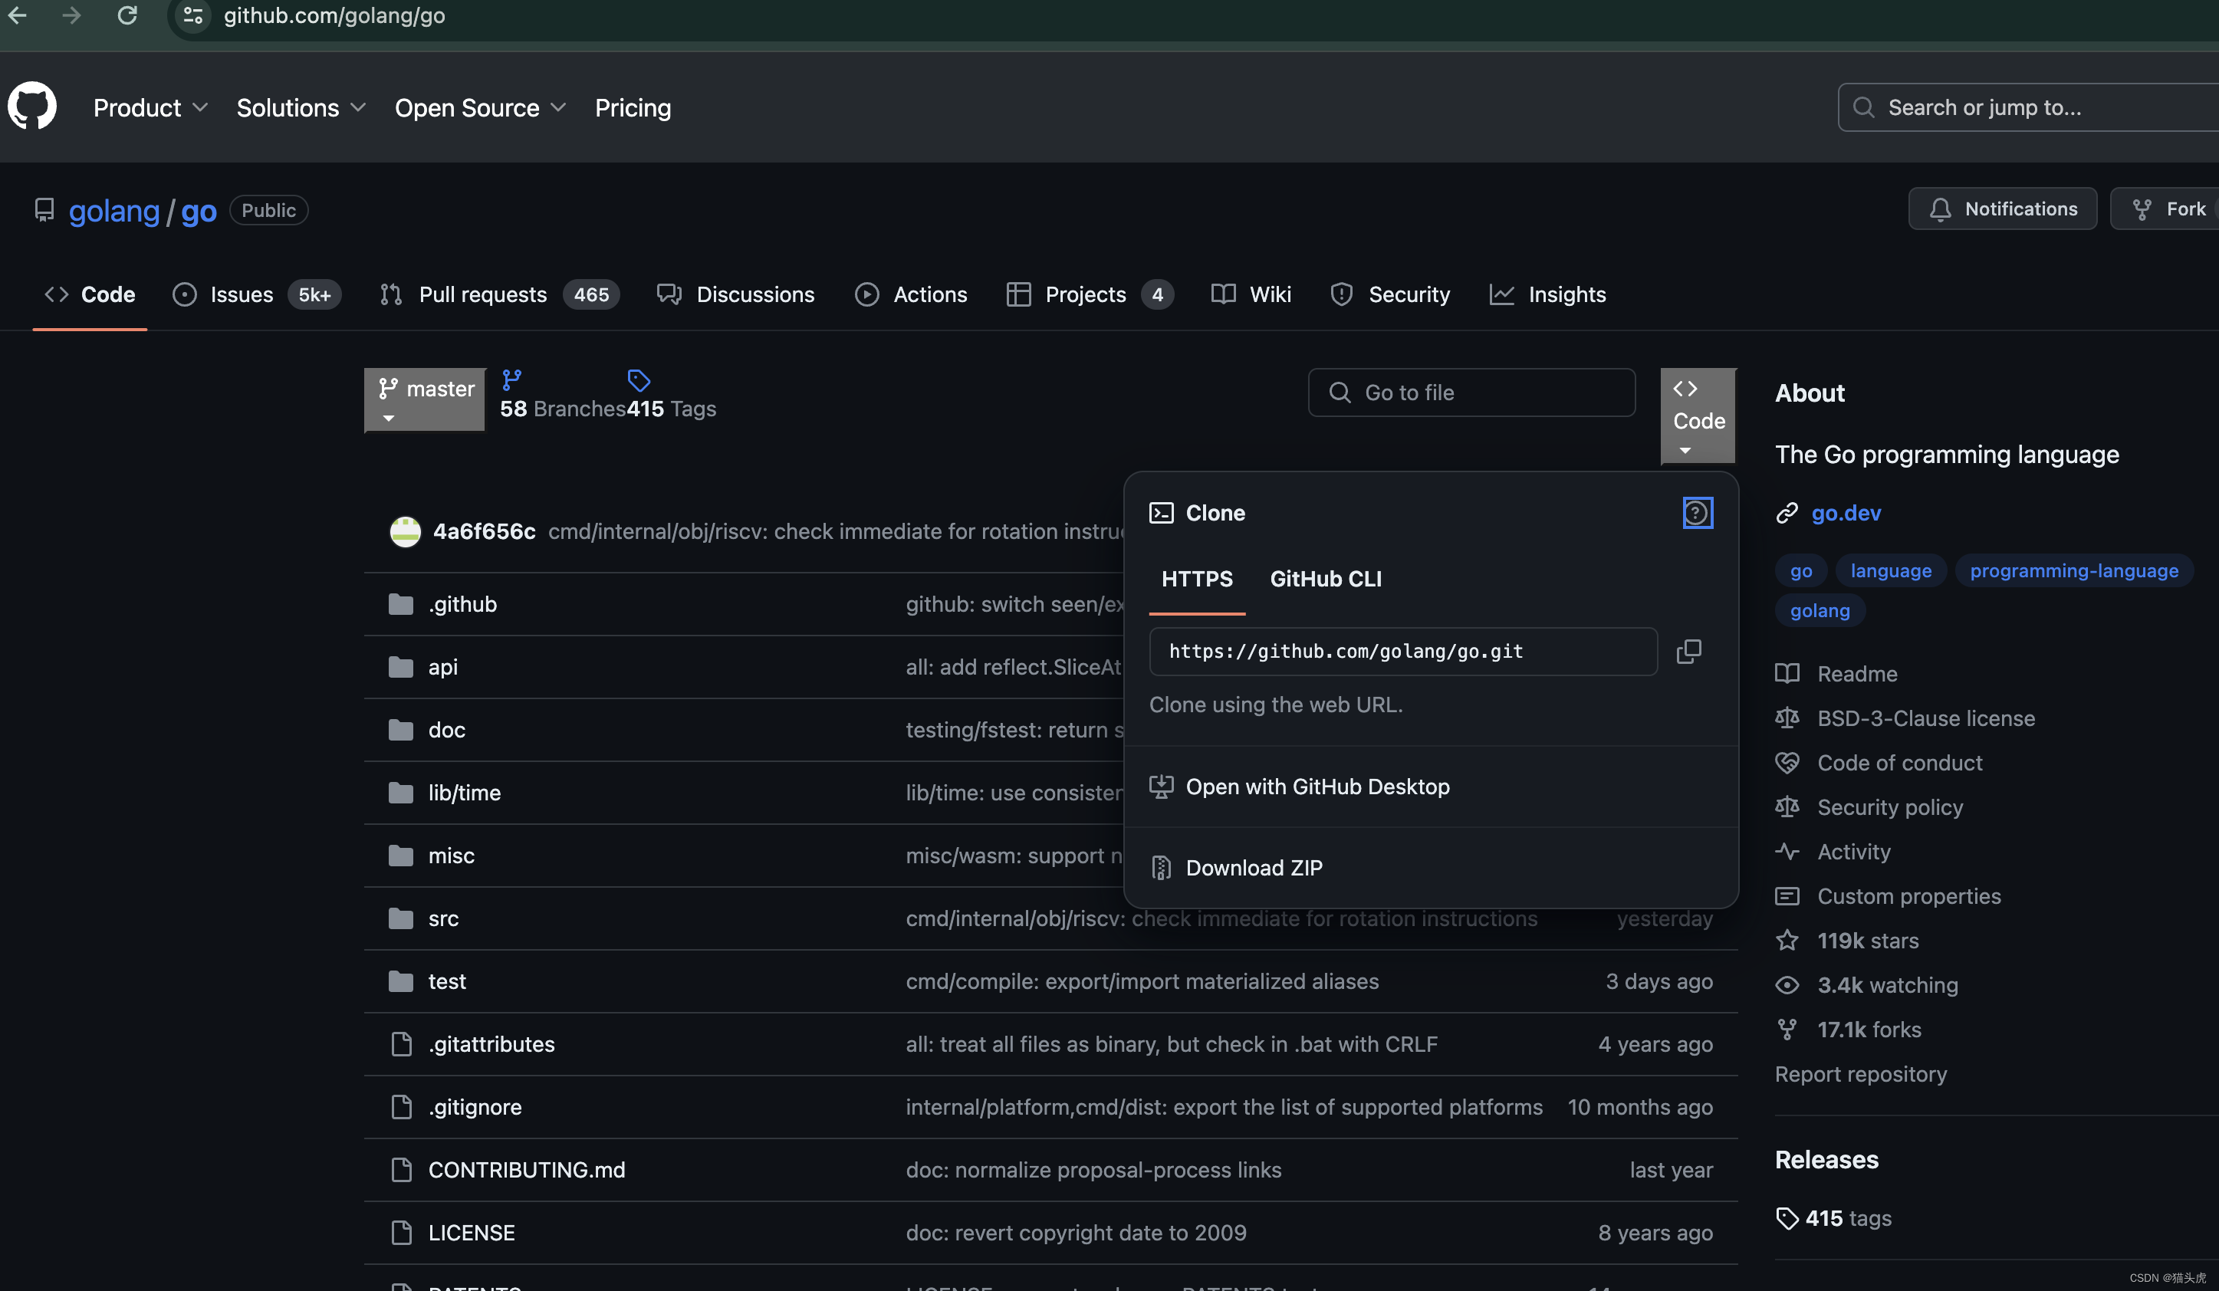
Task: Switch to the GitHub CLI tab
Action: tap(1325, 579)
